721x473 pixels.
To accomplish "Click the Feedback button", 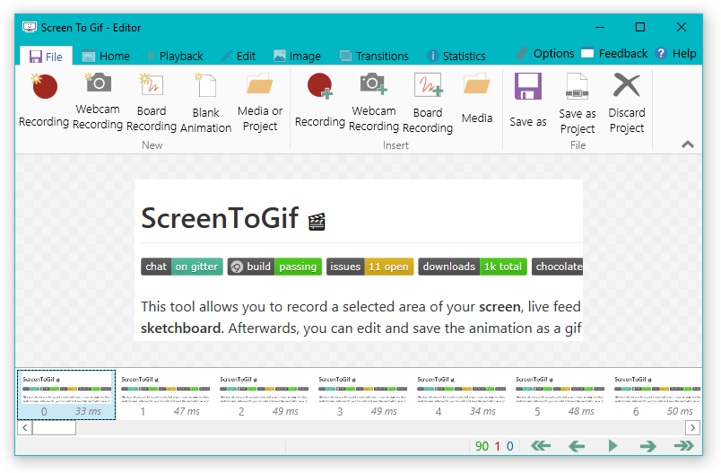I will point(614,53).
